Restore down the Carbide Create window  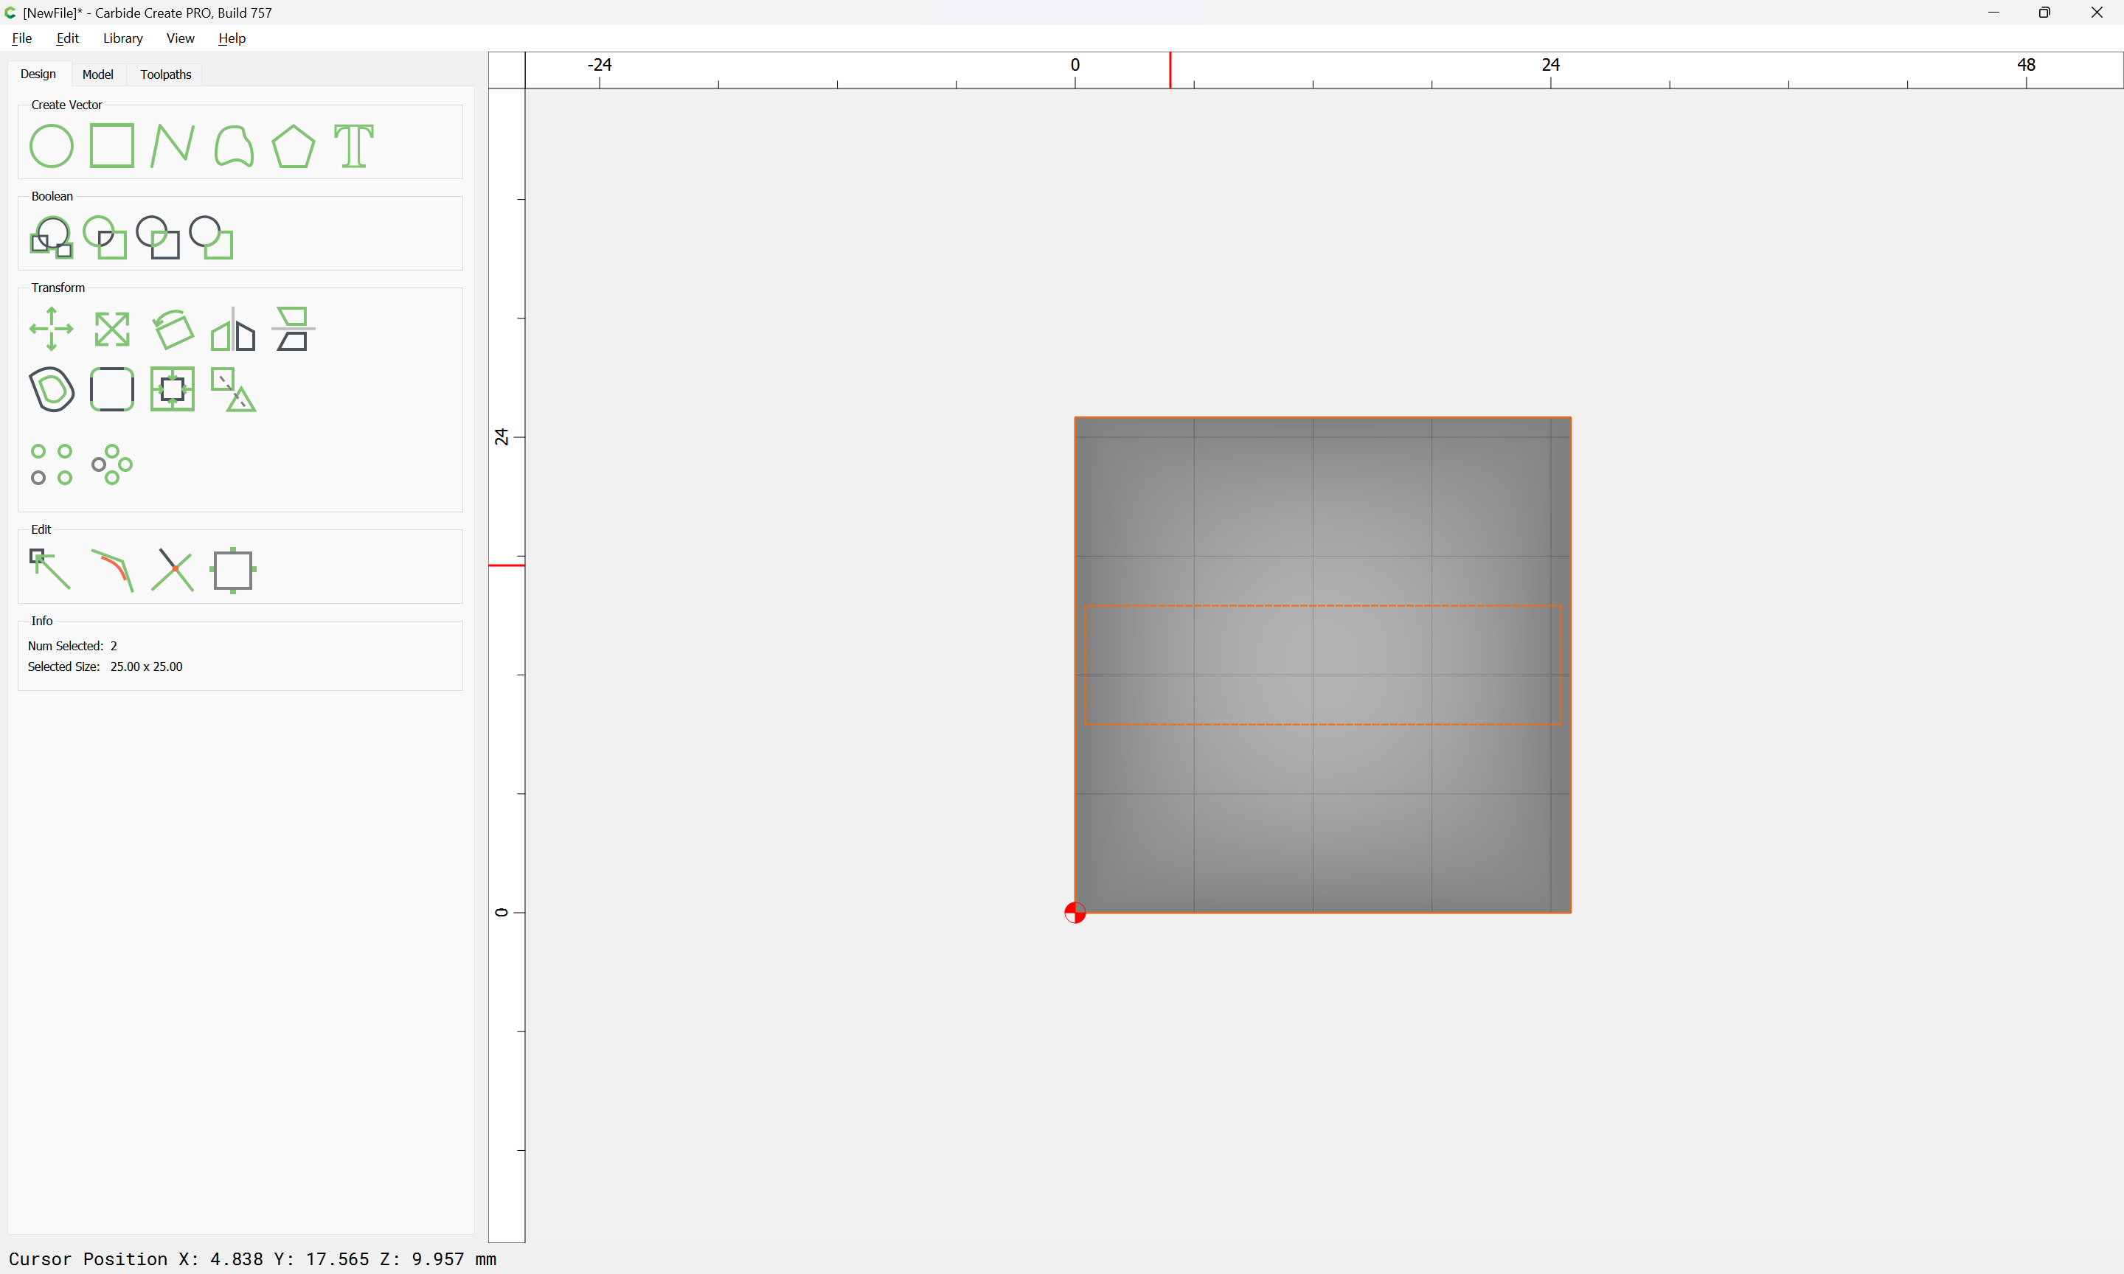point(2045,12)
